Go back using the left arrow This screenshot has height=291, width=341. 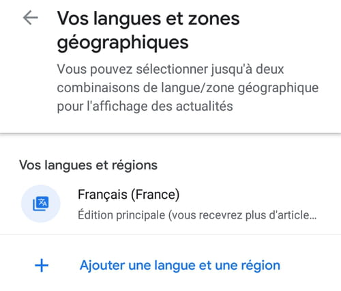31,18
